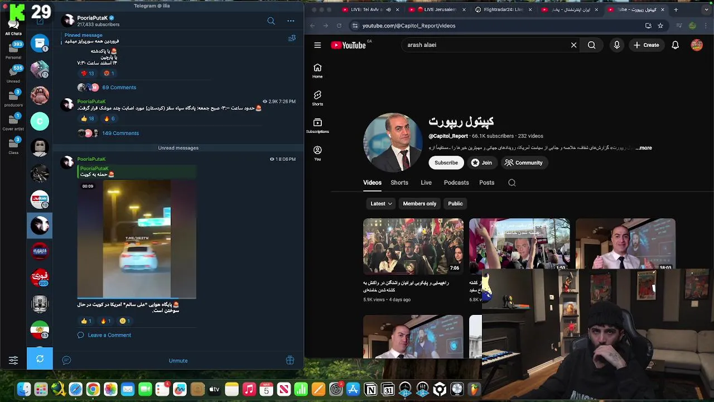Filter videos by Members only

point(419,203)
